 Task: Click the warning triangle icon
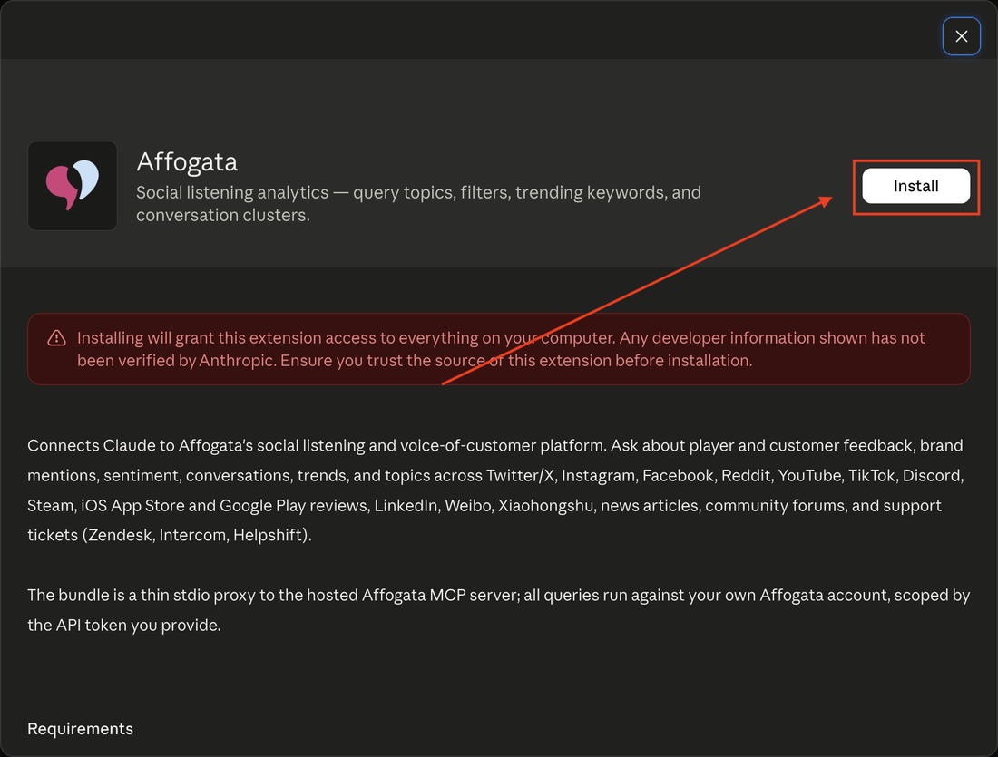pyautogui.click(x=56, y=338)
